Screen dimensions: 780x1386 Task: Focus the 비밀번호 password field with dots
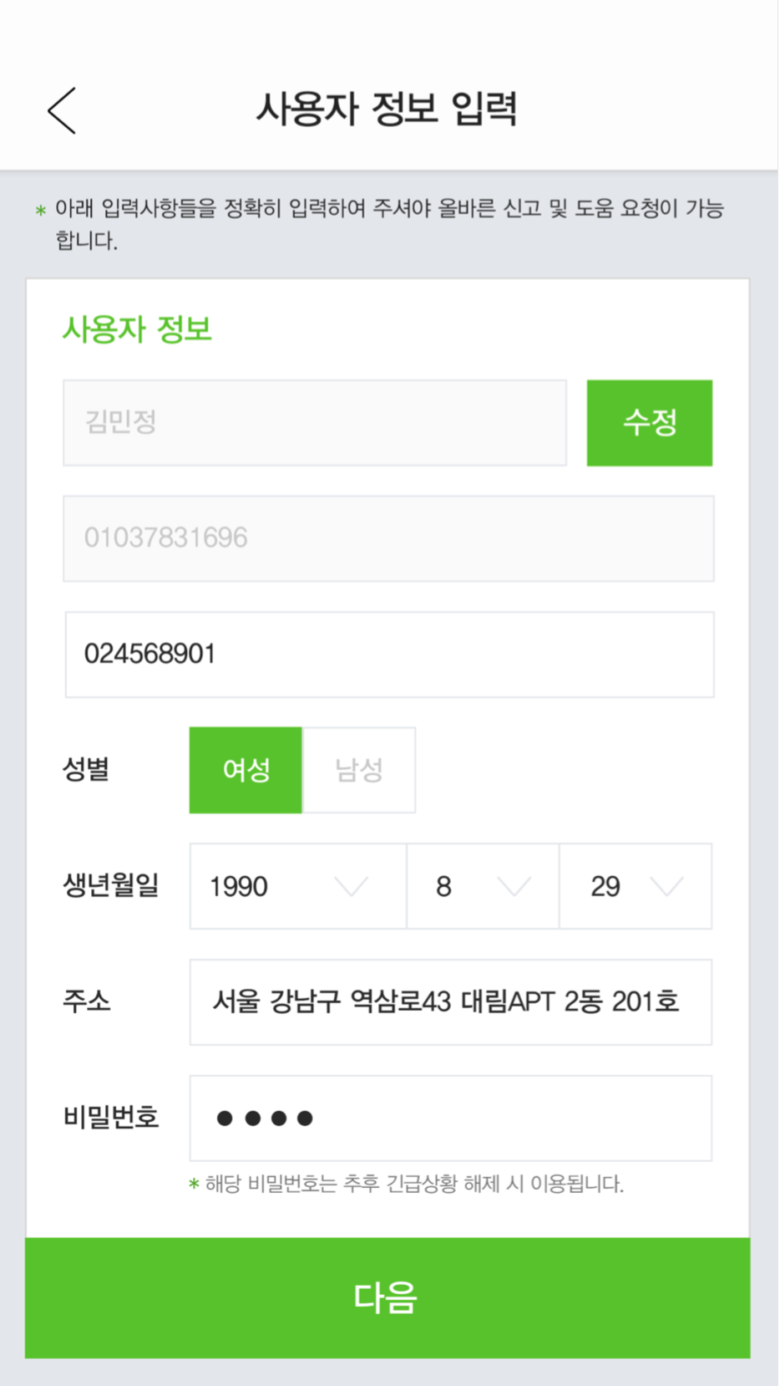pyautogui.click(x=451, y=1118)
